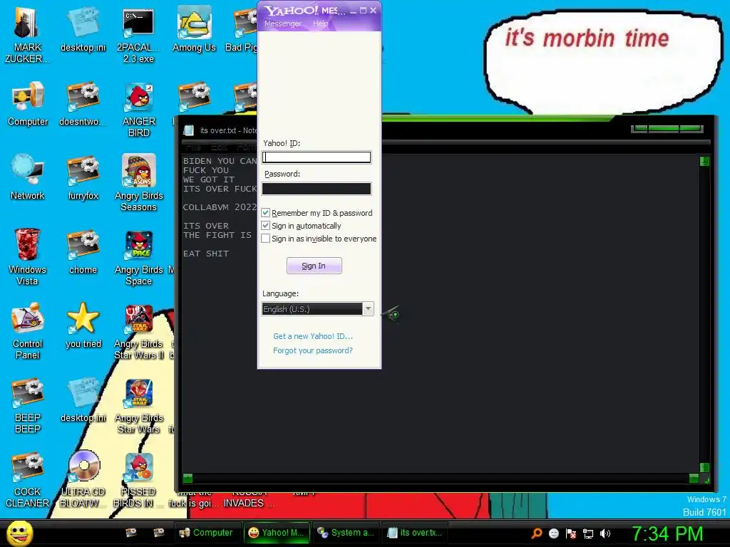Open the ANGER BIRD desktop icon

tap(139, 110)
